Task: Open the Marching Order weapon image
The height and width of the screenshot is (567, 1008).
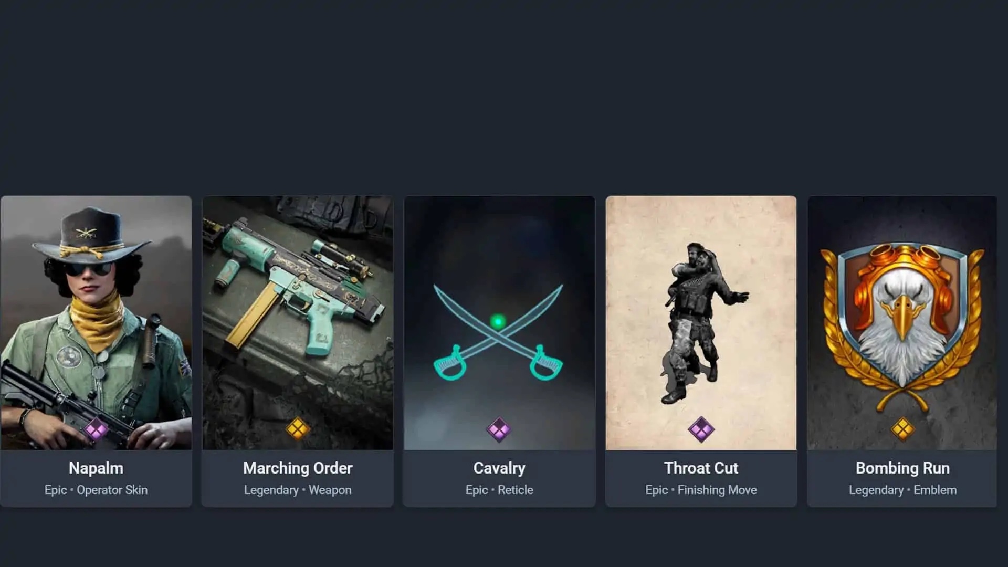Action: (x=298, y=322)
